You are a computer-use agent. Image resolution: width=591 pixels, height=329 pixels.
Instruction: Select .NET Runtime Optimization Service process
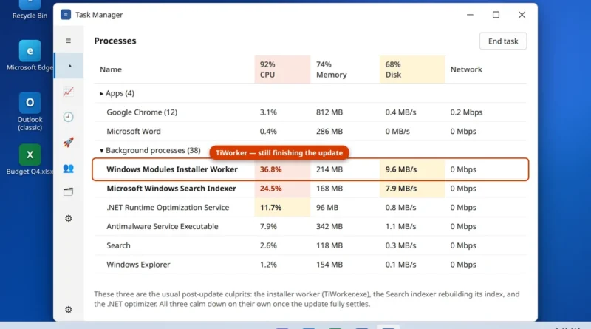click(x=310, y=208)
